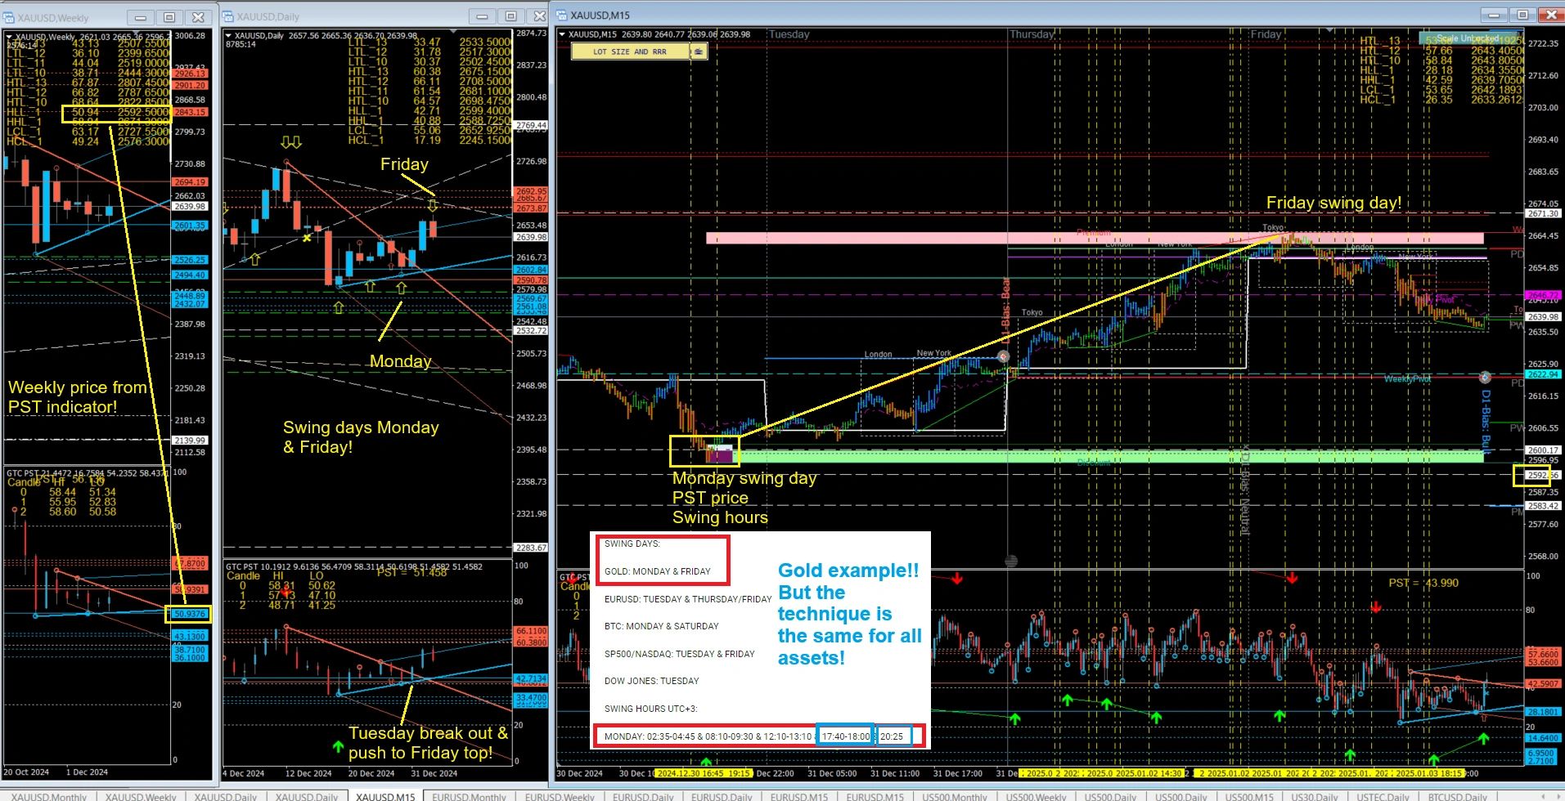Select the 2692.95 price label in the Daily chart
The image size is (1565, 801).
click(531, 191)
